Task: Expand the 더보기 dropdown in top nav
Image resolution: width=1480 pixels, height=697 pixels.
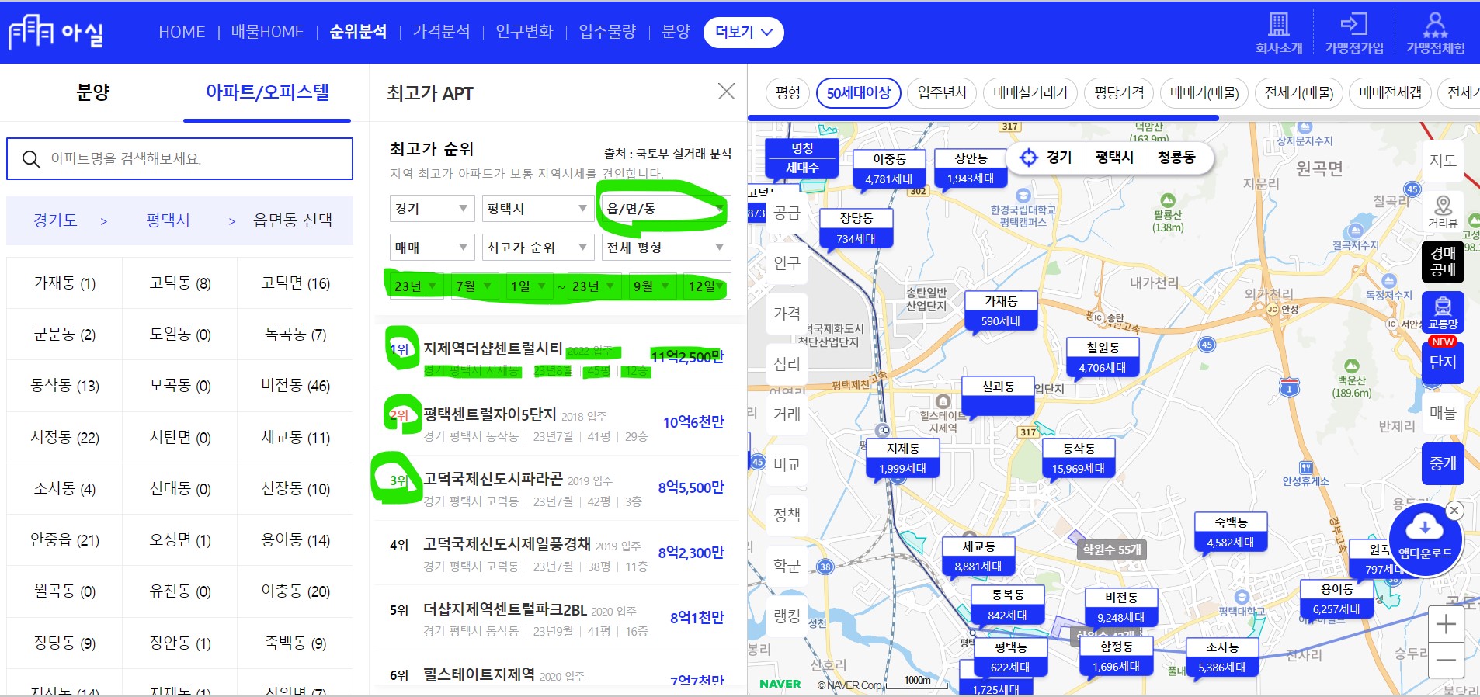Action: (743, 33)
